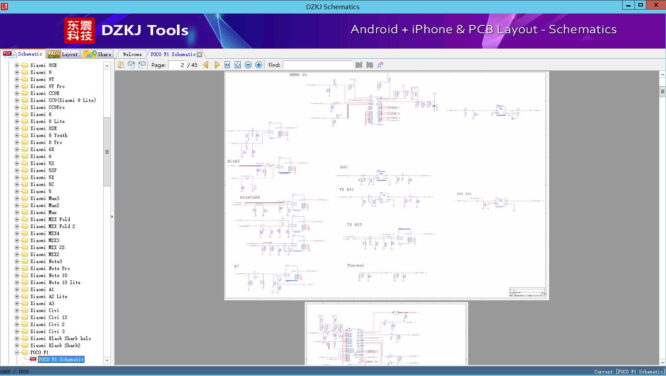Zoom out with the minus icon

[x=248, y=65]
